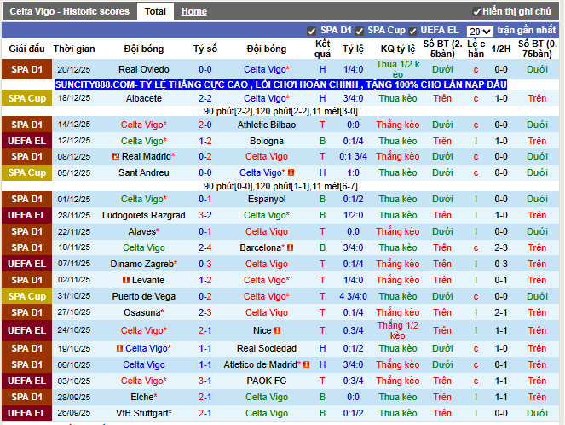Click the 4 3/4:0 odds cell
Viewport: 565px width, 425px height.
coord(353,297)
